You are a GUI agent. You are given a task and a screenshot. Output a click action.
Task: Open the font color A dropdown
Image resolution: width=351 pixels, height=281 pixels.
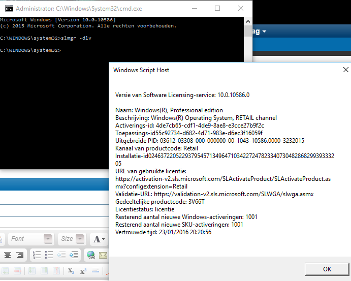[x=98, y=239]
